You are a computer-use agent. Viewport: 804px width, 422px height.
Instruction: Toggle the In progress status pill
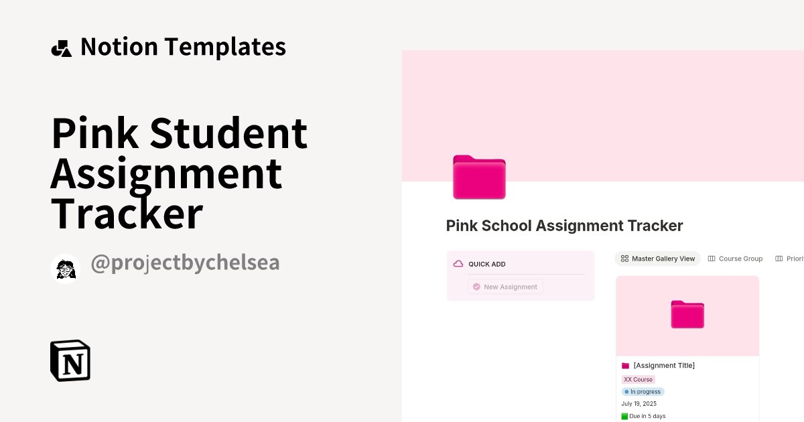tap(643, 392)
